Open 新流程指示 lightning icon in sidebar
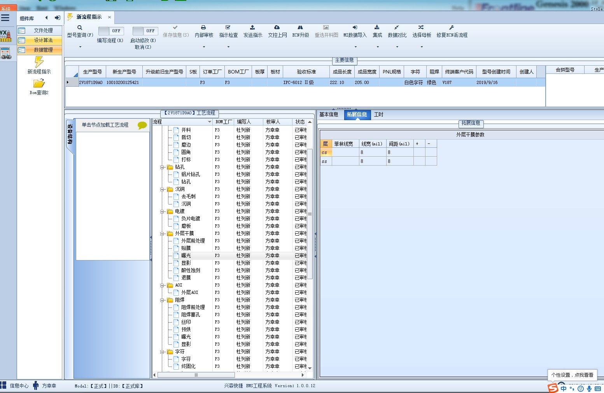The width and height of the screenshot is (604, 393). [39, 62]
